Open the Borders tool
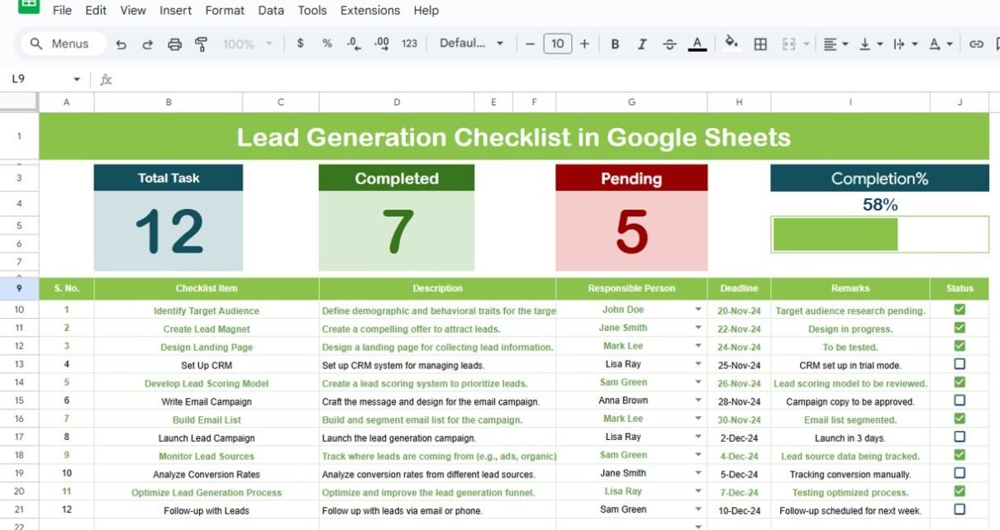This screenshot has width=1000, height=530. click(760, 45)
